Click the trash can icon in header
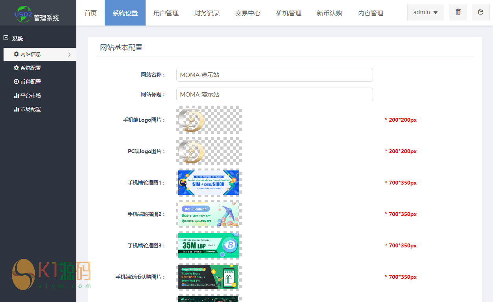493x302 pixels. 458,12
